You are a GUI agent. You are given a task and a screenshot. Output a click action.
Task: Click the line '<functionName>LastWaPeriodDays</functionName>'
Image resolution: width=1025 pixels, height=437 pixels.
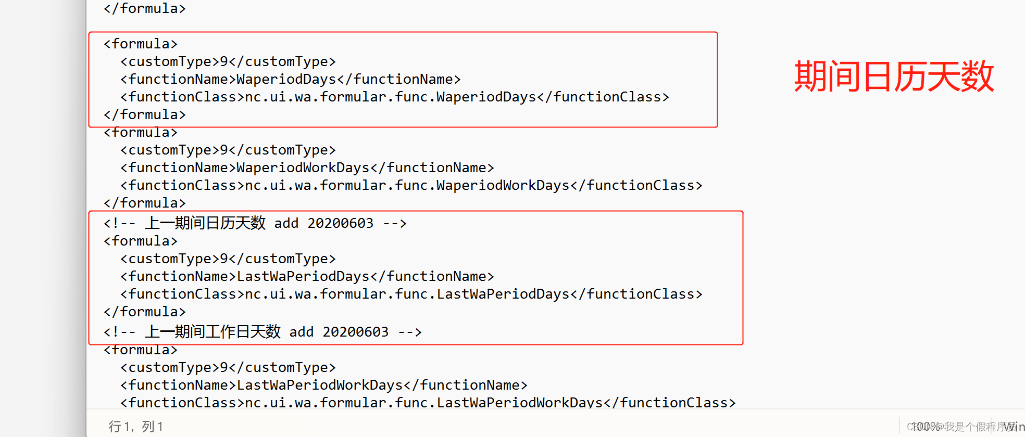pyautogui.click(x=307, y=276)
